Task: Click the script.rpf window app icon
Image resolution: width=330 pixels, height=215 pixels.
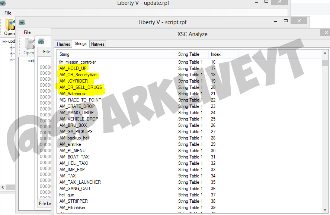Action: click(22, 22)
